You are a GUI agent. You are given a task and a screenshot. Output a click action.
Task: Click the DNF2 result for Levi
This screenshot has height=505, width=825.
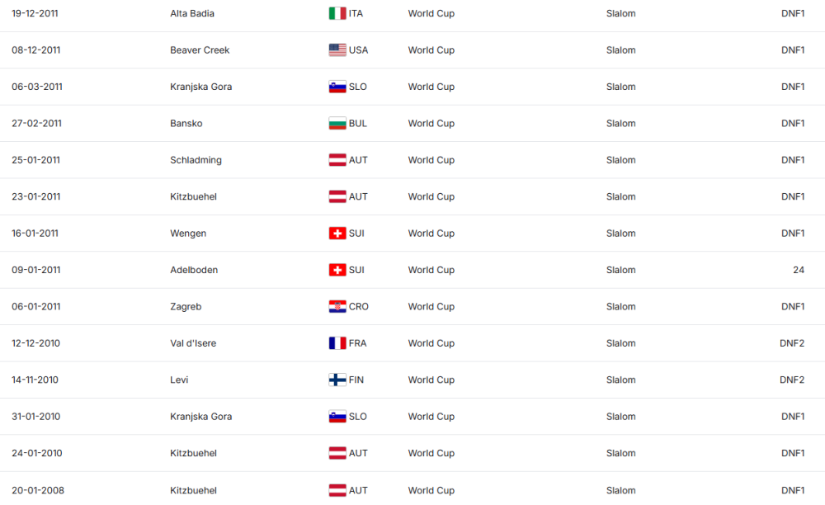(x=792, y=380)
